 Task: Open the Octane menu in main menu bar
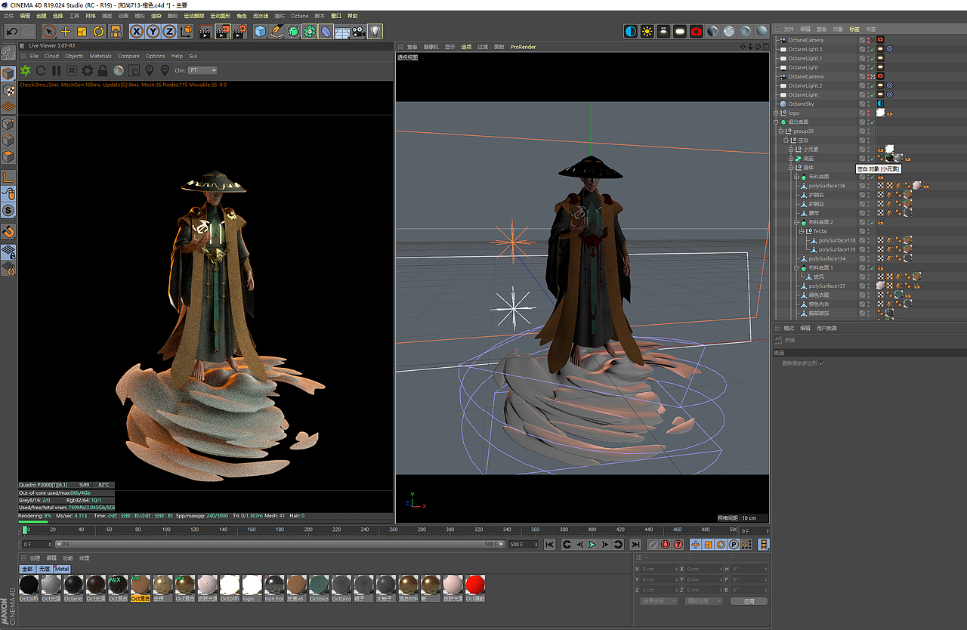tap(300, 16)
